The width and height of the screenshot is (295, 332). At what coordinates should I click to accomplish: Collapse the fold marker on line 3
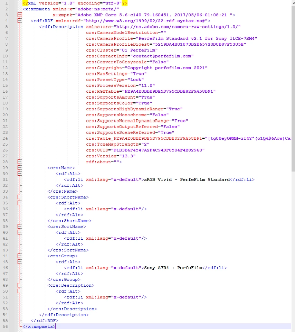click(20, 15)
